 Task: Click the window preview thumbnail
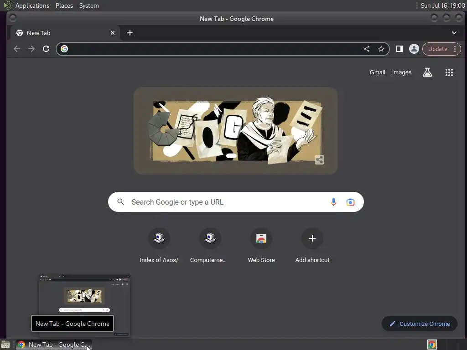click(84, 305)
